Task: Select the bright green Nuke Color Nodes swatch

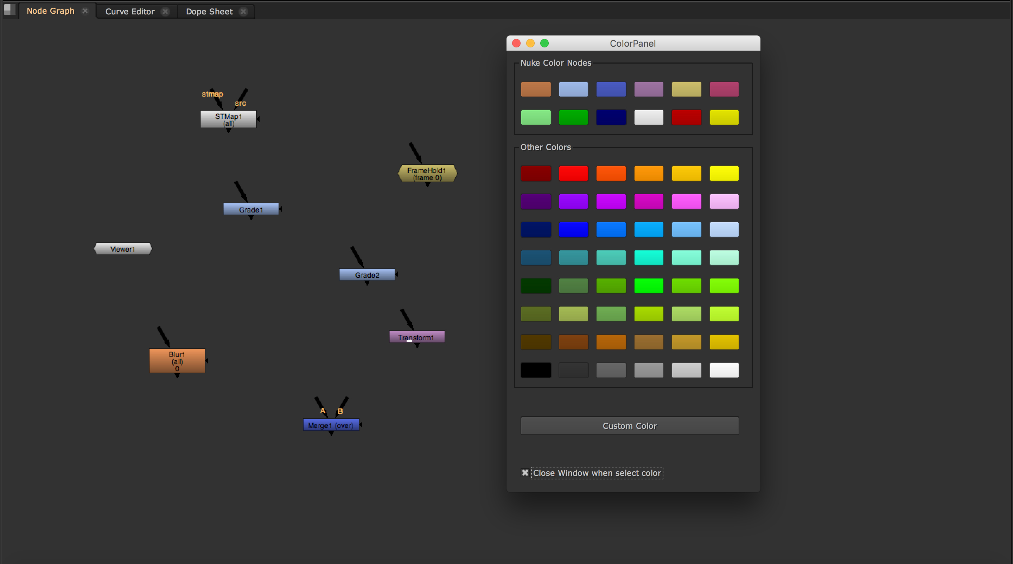Action: pos(573,117)
